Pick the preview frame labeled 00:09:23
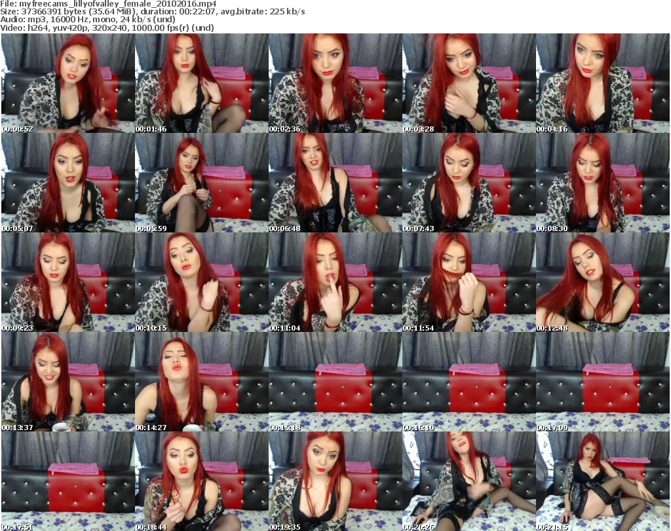The width and height of the screenshot is (671, 531). click(68, 282)
